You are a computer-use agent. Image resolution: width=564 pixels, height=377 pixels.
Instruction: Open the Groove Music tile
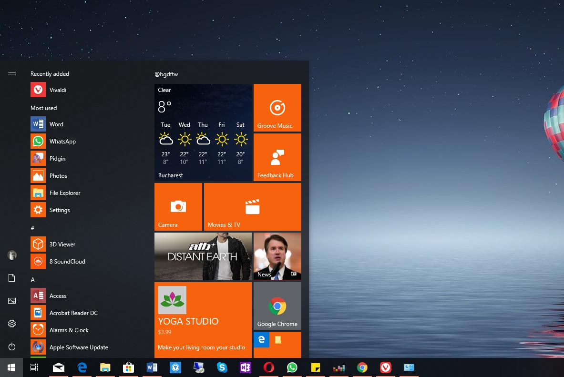coord(277,108)
